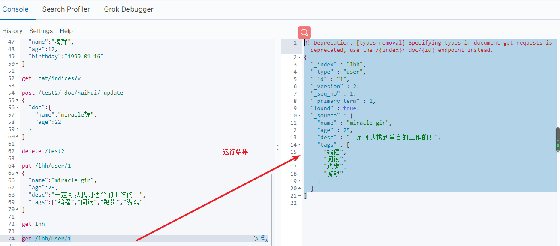The height and width of the screenshot is (246, 560).
Task: Click the "get /lhh/user/1" request line
Action: click(x=46, y=239)
